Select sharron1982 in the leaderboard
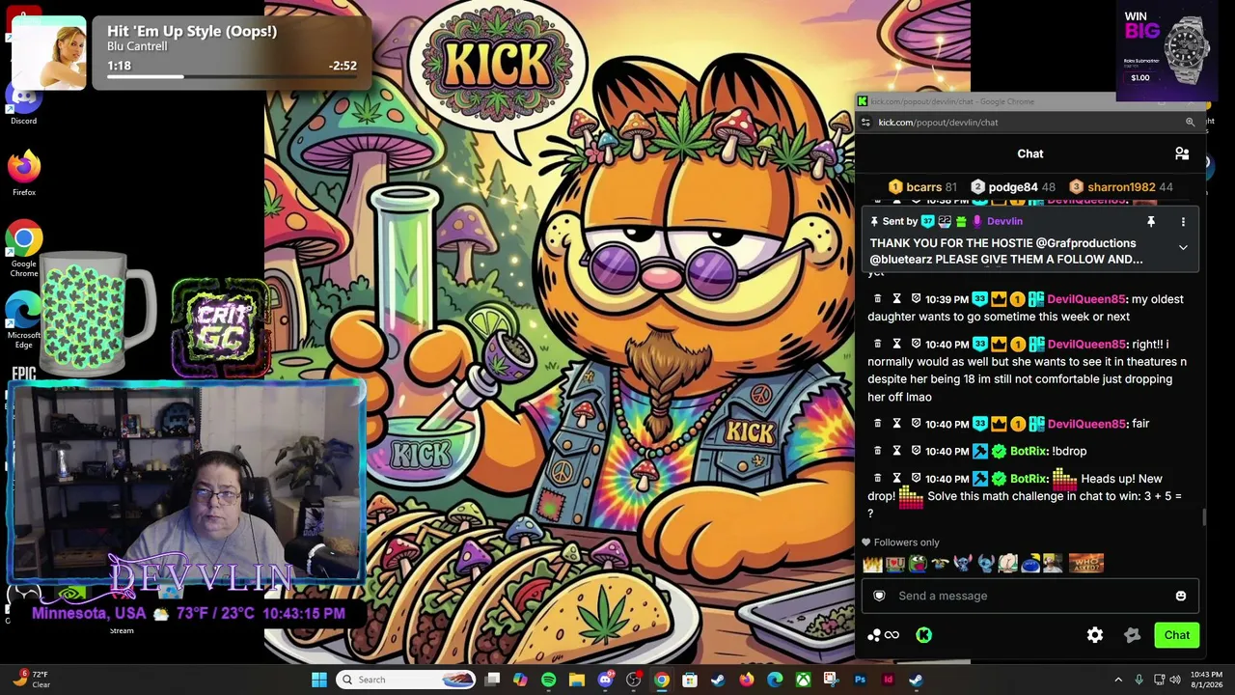 1121,187
